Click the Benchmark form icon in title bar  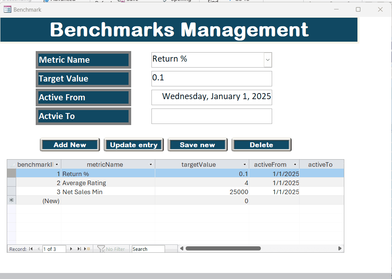7,9
